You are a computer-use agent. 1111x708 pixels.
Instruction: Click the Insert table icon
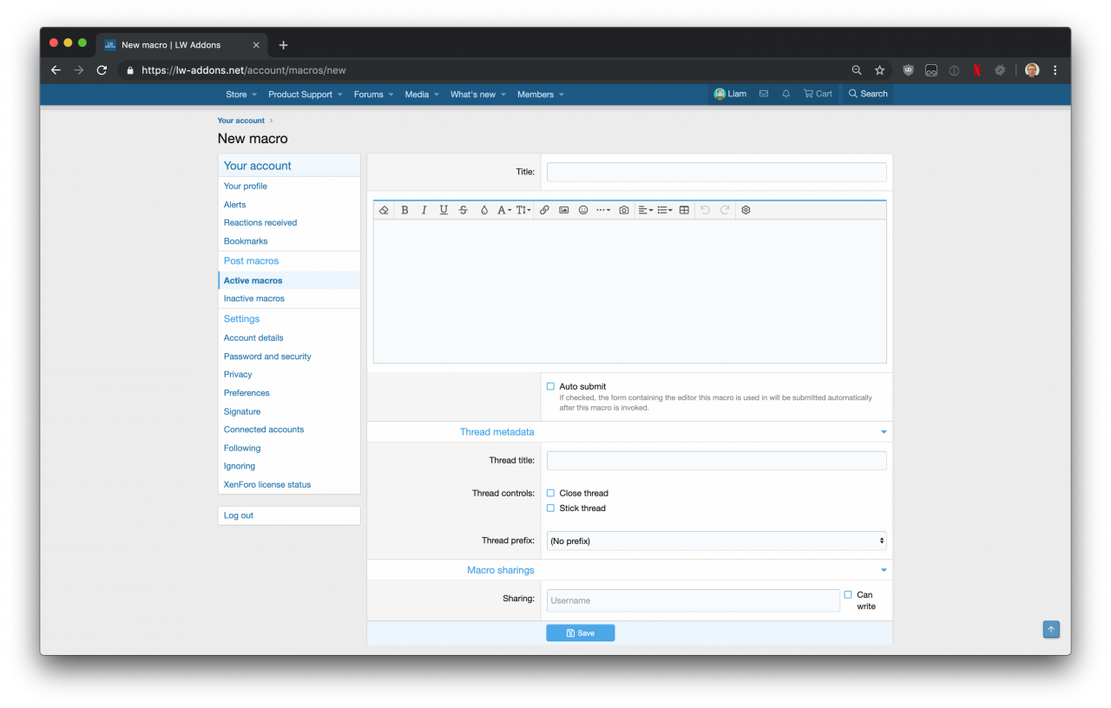pos(684,210)
